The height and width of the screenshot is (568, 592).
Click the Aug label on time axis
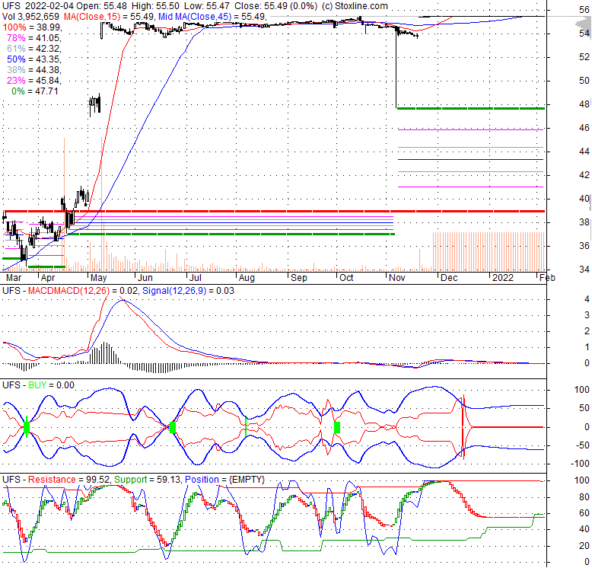[x=247, y=278]
